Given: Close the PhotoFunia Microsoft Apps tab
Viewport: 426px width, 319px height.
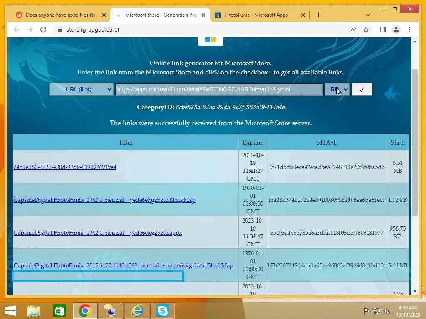Looking at the screenshot, I should point(303,15).
